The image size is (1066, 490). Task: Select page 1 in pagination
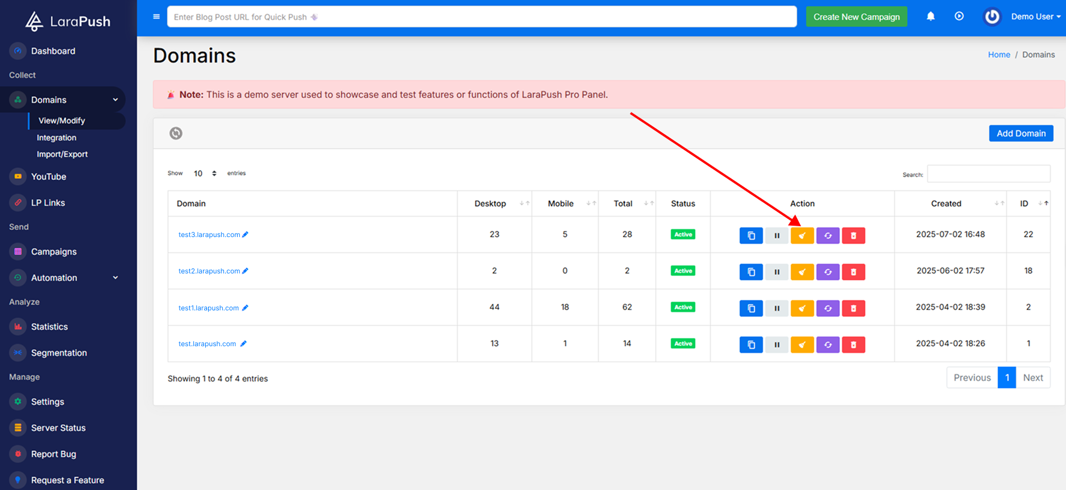coord(1007,377)
